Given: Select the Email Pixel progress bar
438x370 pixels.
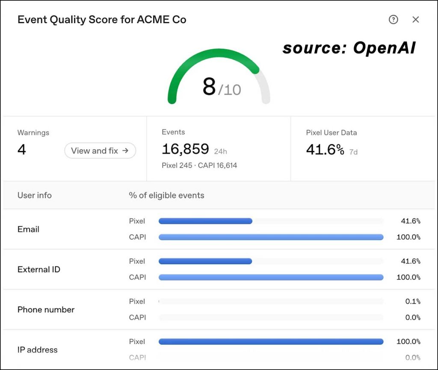Looking at the screenshot, I should [271, 221].
